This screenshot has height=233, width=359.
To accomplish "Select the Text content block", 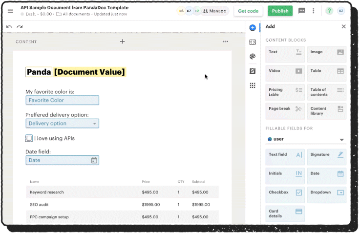I will [x=285, y=55].
